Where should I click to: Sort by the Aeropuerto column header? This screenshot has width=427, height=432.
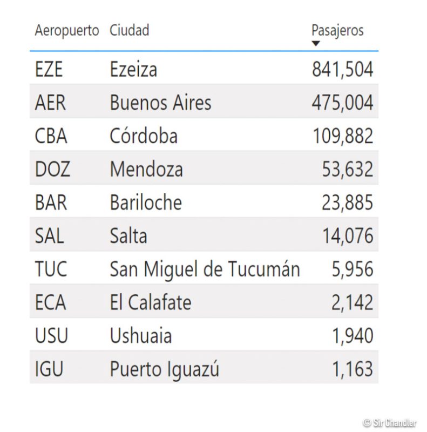[x=67, y=30]
